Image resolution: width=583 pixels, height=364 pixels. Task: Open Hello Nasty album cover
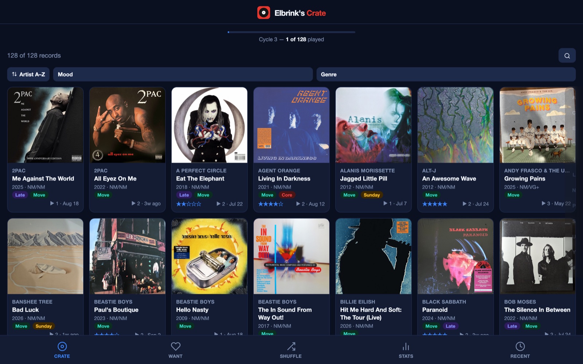tap(210, 256)
